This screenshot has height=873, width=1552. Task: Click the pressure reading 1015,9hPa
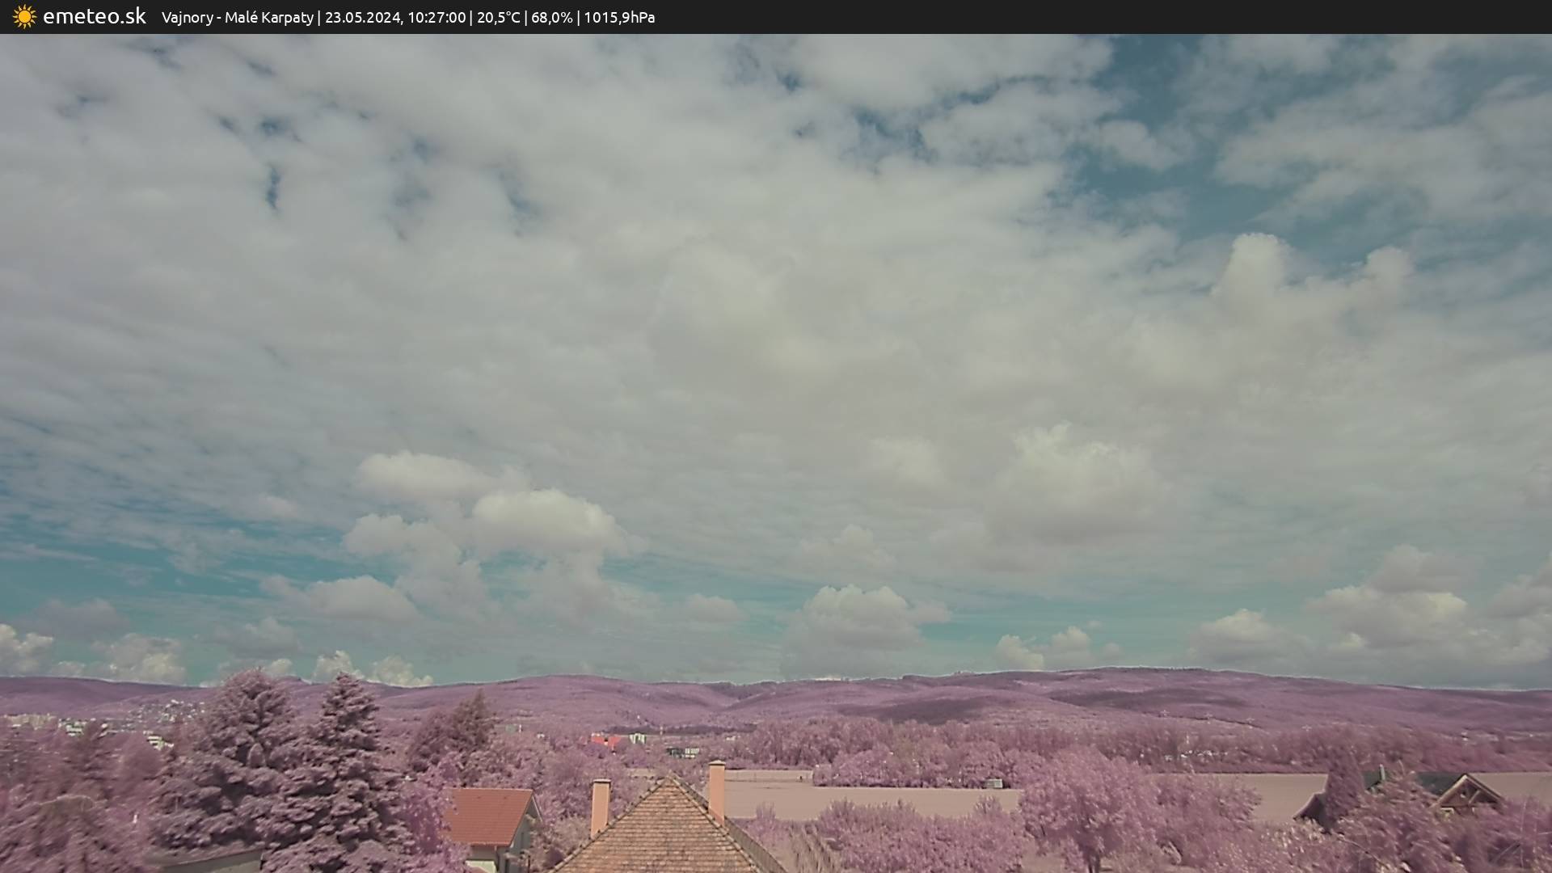click(619, 18)
